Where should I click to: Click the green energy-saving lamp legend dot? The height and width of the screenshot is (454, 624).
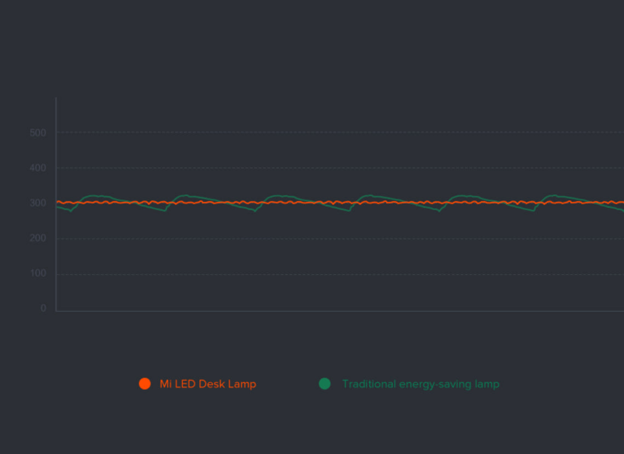(x=325, y=383)
